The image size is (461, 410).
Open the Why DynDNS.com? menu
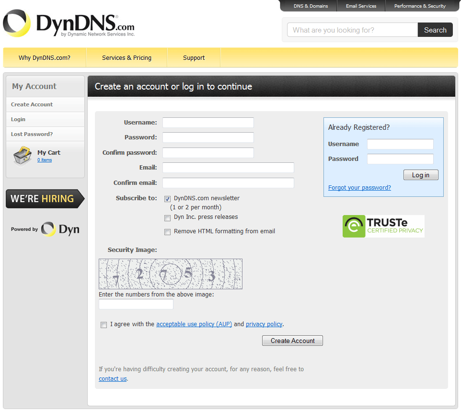(45, 58)
